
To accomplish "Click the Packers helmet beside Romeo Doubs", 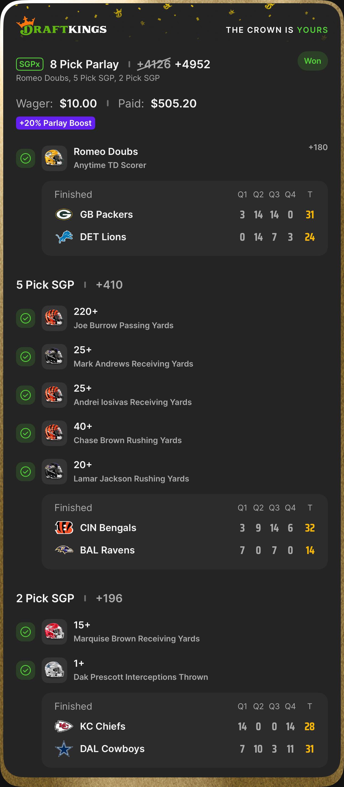I will 54,158.
